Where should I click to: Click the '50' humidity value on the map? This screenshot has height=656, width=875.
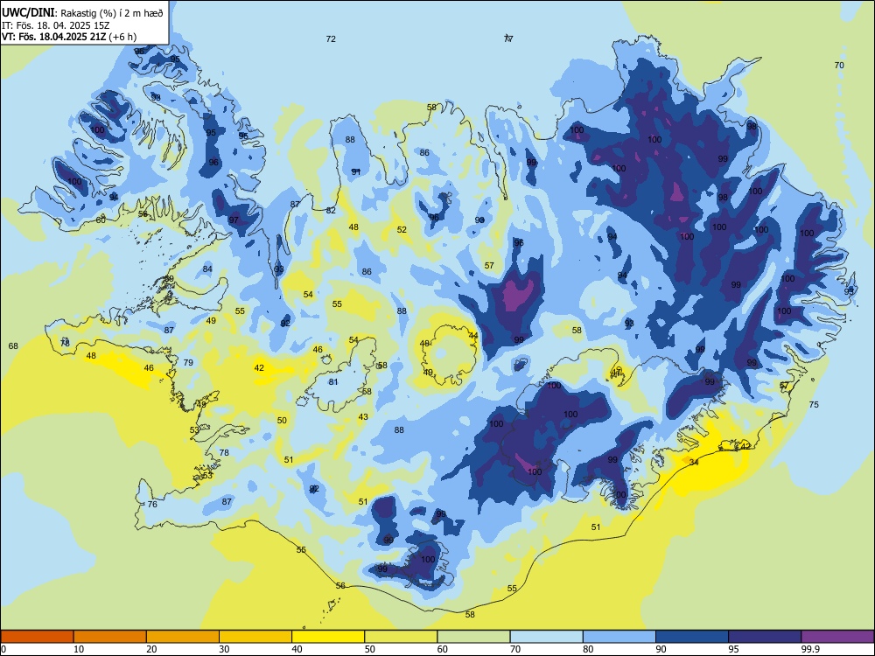(x=282, y=421)
